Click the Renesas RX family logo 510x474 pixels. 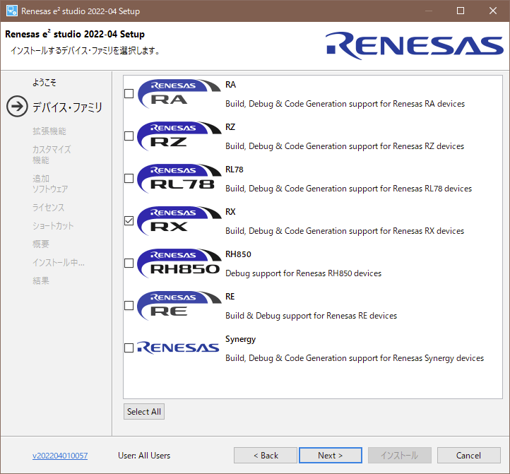click(179, 221)
